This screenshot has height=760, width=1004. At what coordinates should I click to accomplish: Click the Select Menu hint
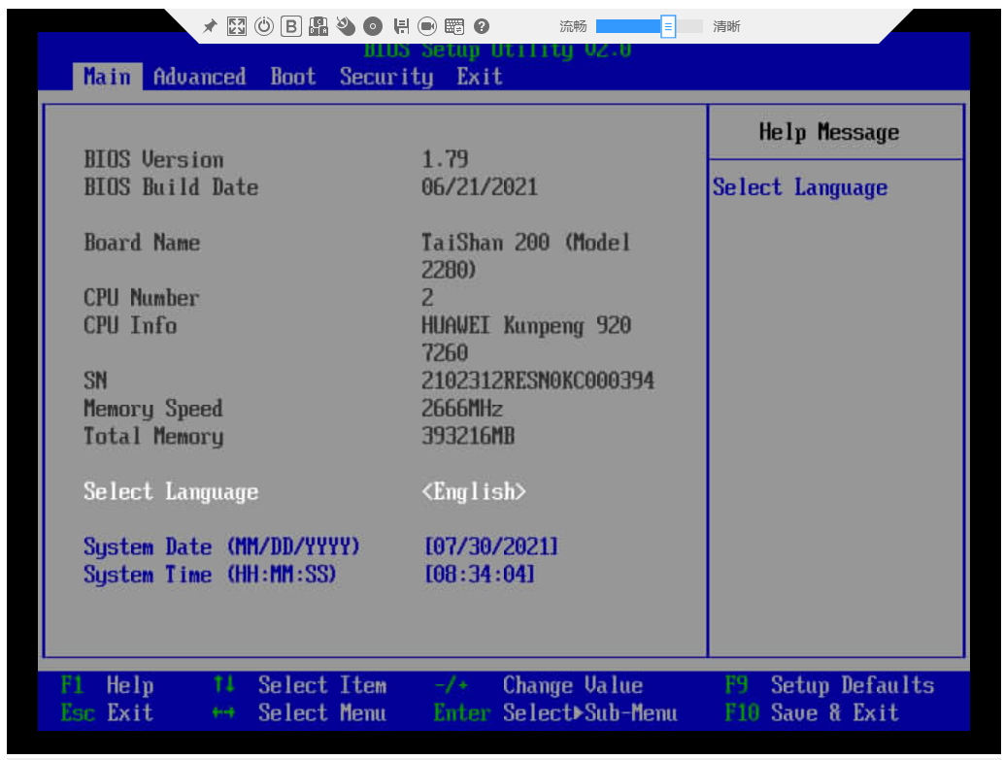[x=299, y=713]
